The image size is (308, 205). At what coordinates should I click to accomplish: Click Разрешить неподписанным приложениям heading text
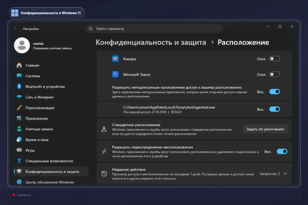click(177, 87)
